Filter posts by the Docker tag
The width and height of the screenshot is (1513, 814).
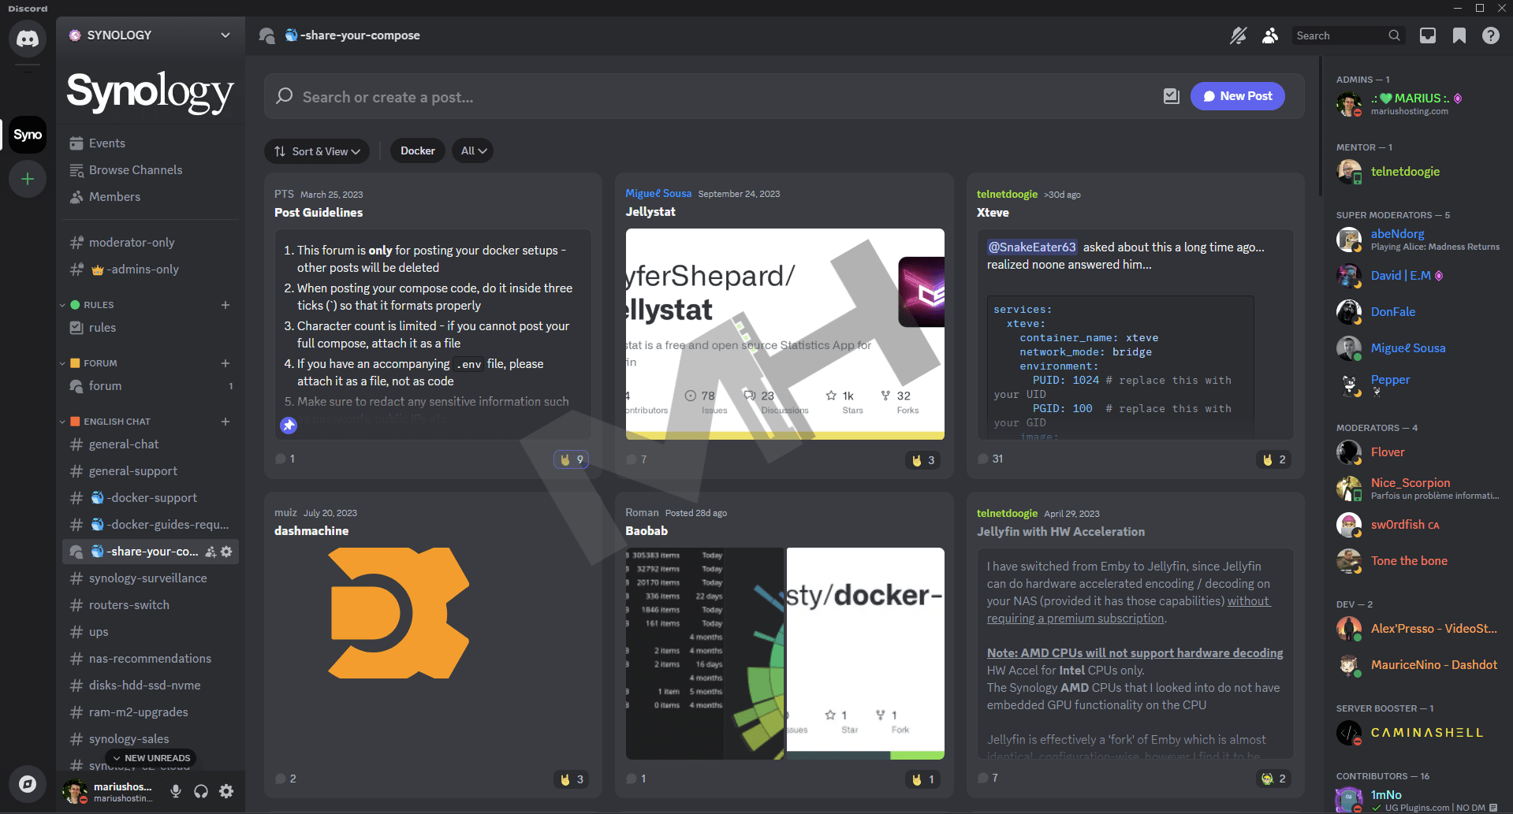418,151
